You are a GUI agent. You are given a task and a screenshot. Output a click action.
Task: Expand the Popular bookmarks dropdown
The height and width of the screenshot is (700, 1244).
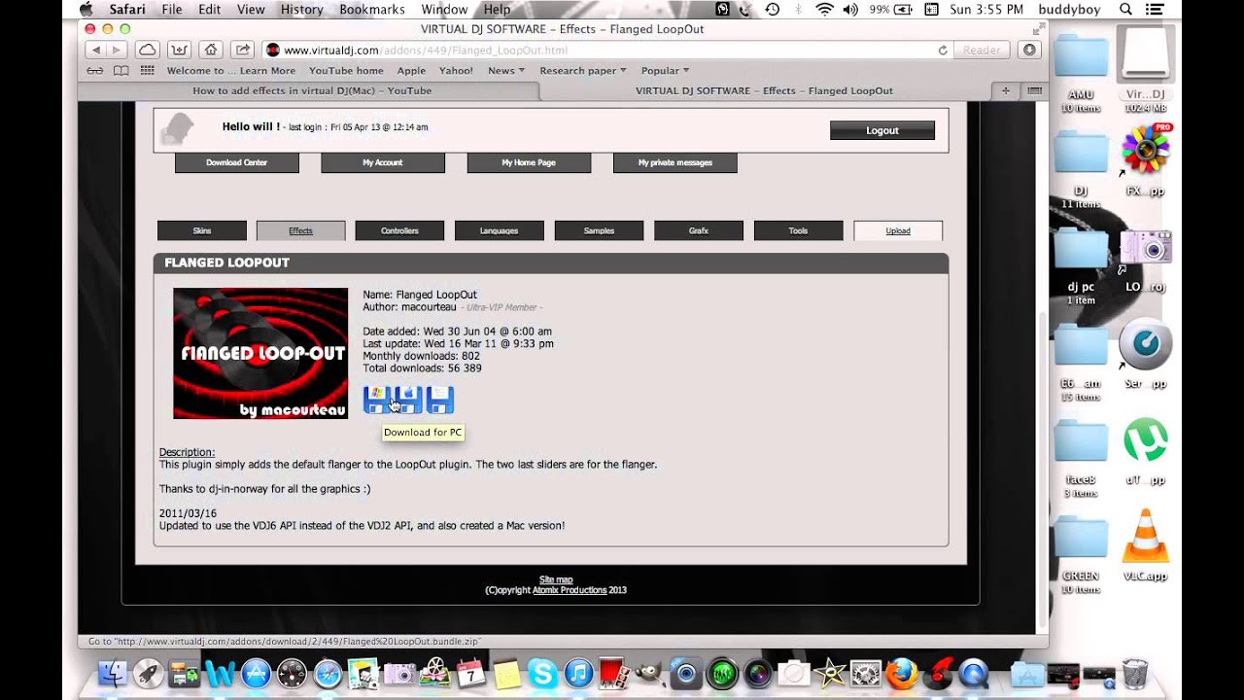(666, 71)
